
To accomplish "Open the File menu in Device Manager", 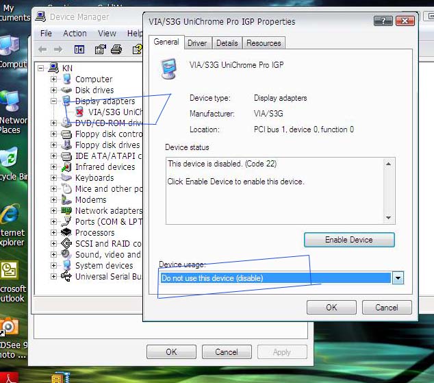I will tap(46, 34).
